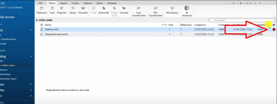
Task: Expand the Sets section chevron
Action: point(31,96)
